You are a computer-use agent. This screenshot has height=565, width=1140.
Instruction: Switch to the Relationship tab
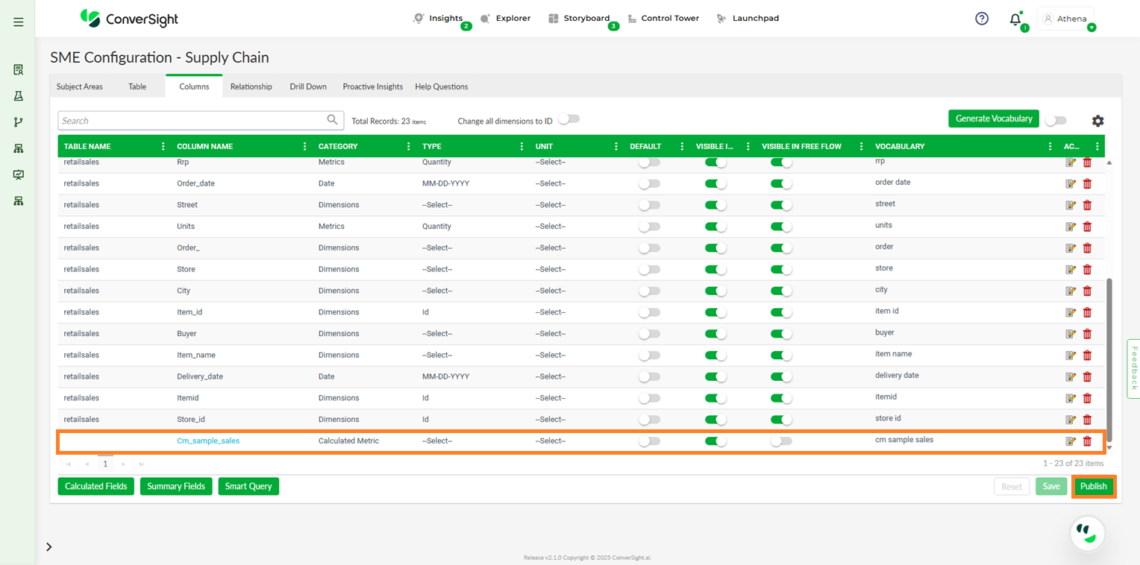[251, 86]
